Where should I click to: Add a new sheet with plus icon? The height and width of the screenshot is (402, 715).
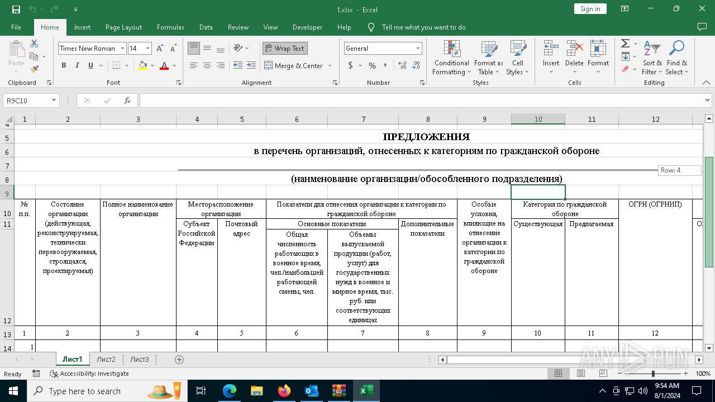point(179,360)
